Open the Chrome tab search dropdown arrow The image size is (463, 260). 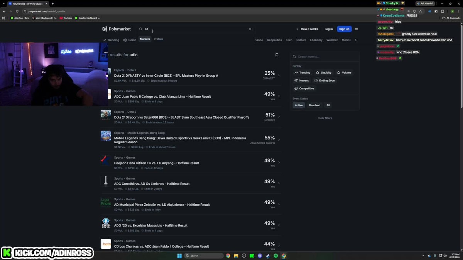point(3,3)
